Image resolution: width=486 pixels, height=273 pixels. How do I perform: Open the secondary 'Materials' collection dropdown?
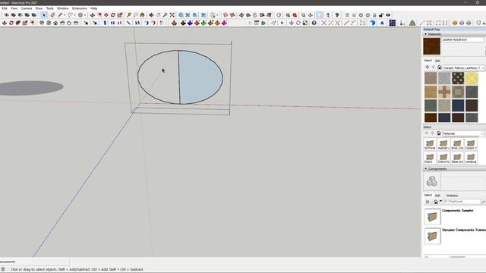pyautogui.click(x=463, y=133)
